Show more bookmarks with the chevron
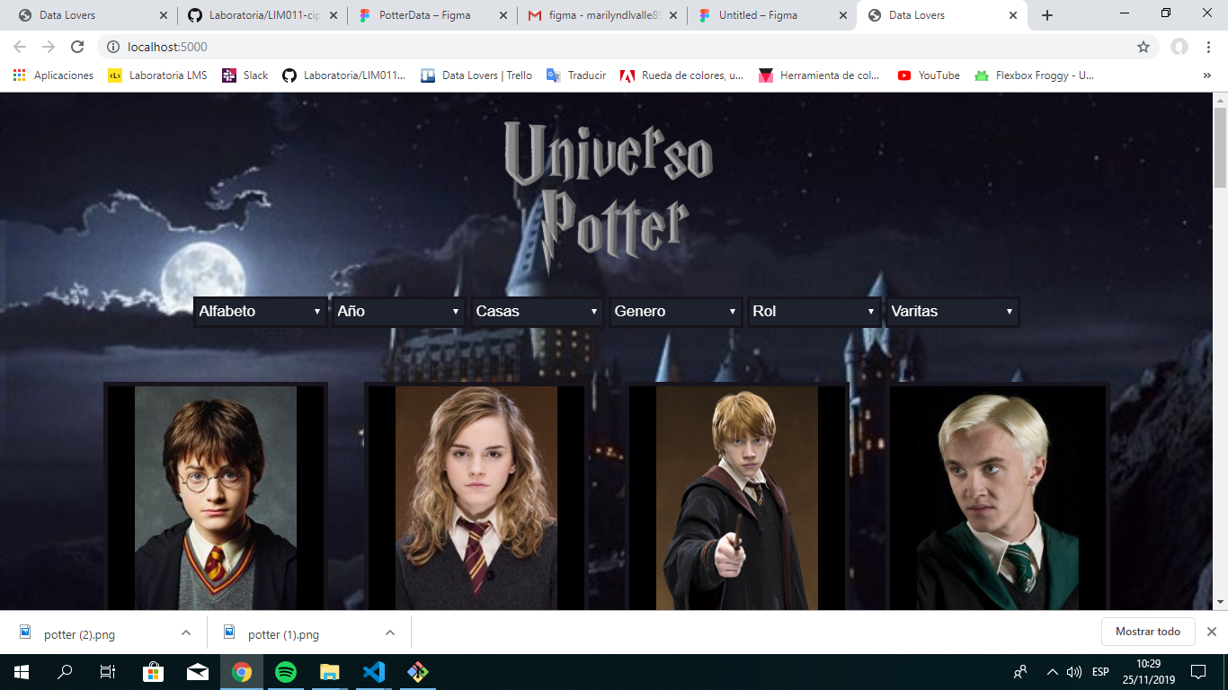The image size is (1228, 690). tap(1206, 75)
